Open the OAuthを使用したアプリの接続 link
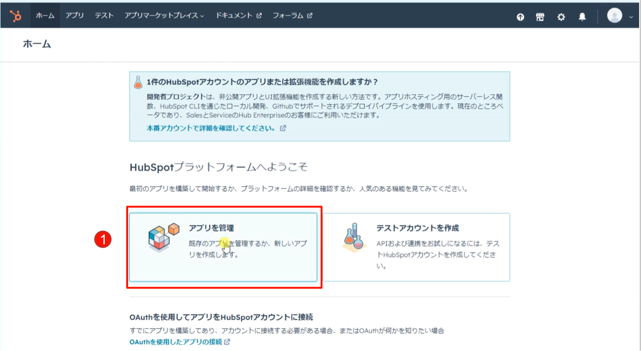Screen dimensions: 641x351 pyautogui.click(x=176, y=342)
